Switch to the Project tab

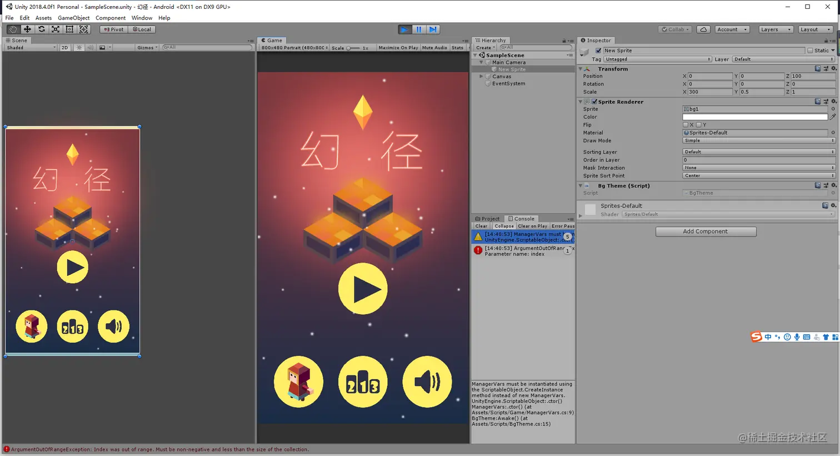[x=487, y=219]
